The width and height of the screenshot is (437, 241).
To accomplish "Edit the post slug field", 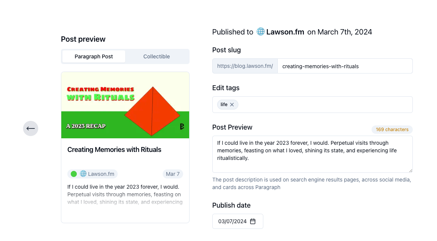I will [x=345, y=66].
